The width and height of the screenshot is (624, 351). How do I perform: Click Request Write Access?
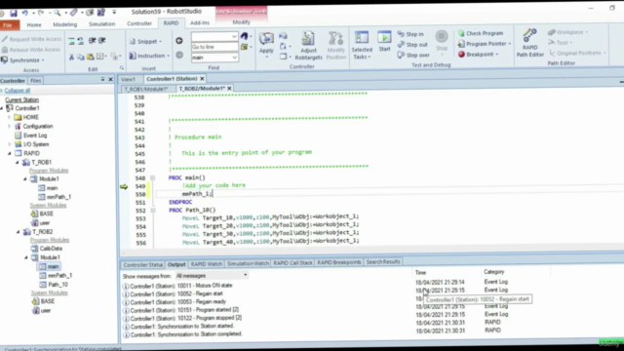[x=31, y=39]
